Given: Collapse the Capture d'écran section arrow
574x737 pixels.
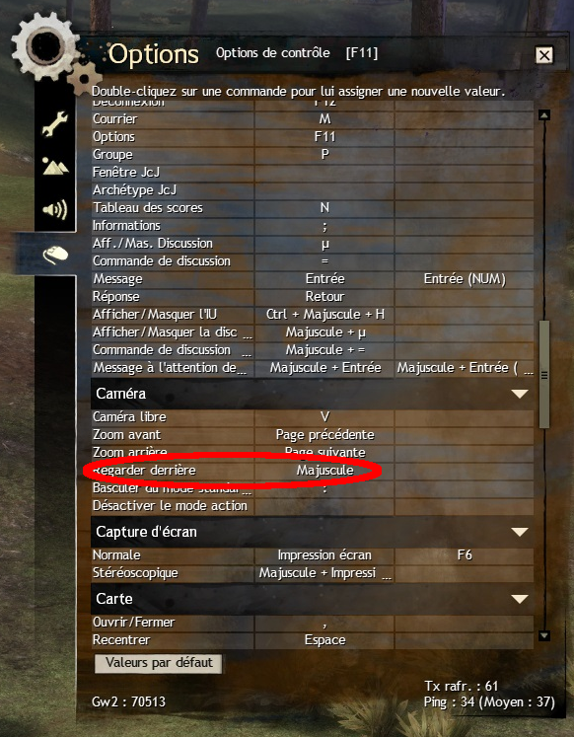Looking at the screenshot, I should (520, 532).
